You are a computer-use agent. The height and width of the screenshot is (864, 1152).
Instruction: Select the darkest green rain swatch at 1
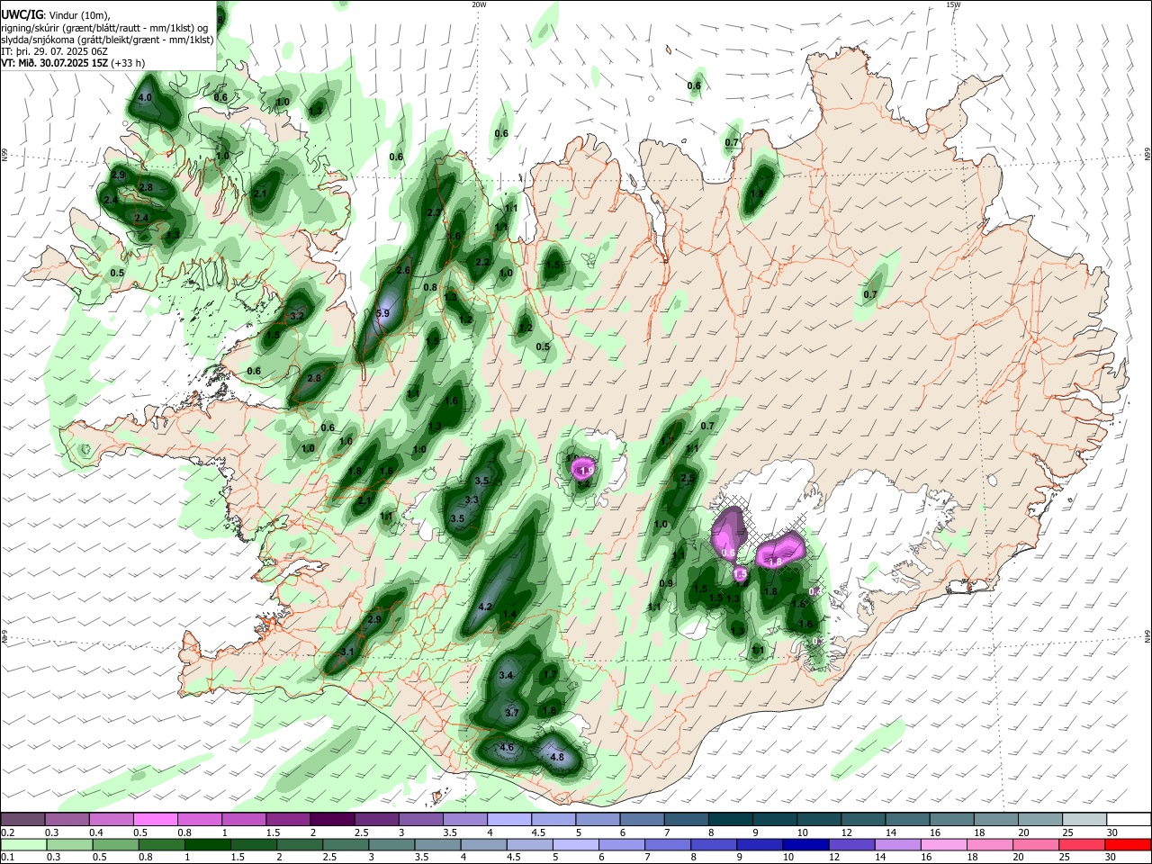(x=207, y=844)
